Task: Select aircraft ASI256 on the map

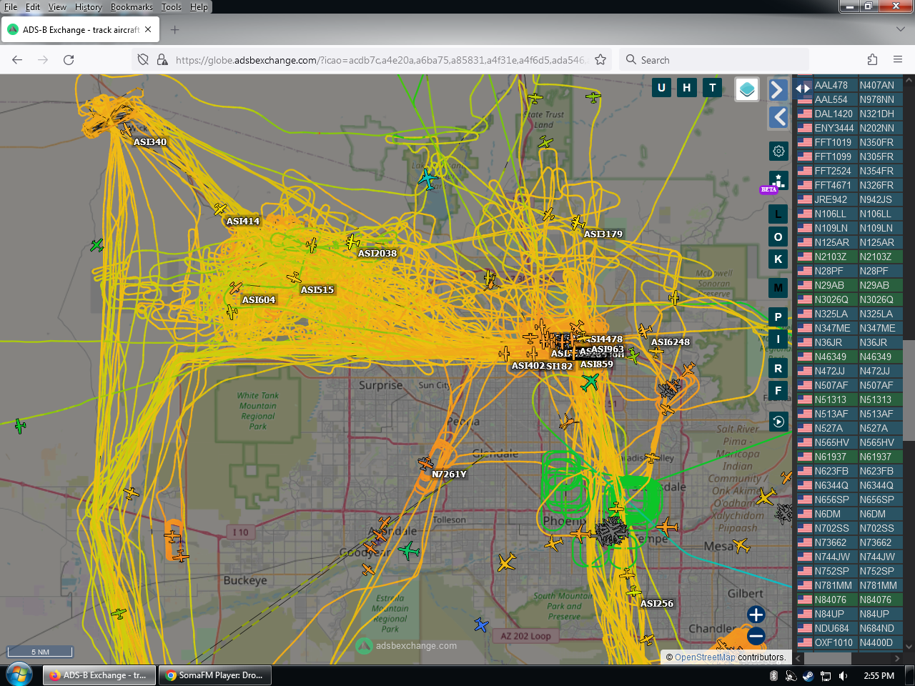Action: 633,592
